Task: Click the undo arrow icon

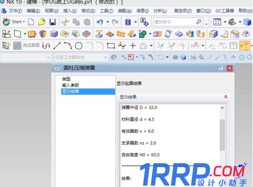Action: pyautogui.click(x=100, y=22)
